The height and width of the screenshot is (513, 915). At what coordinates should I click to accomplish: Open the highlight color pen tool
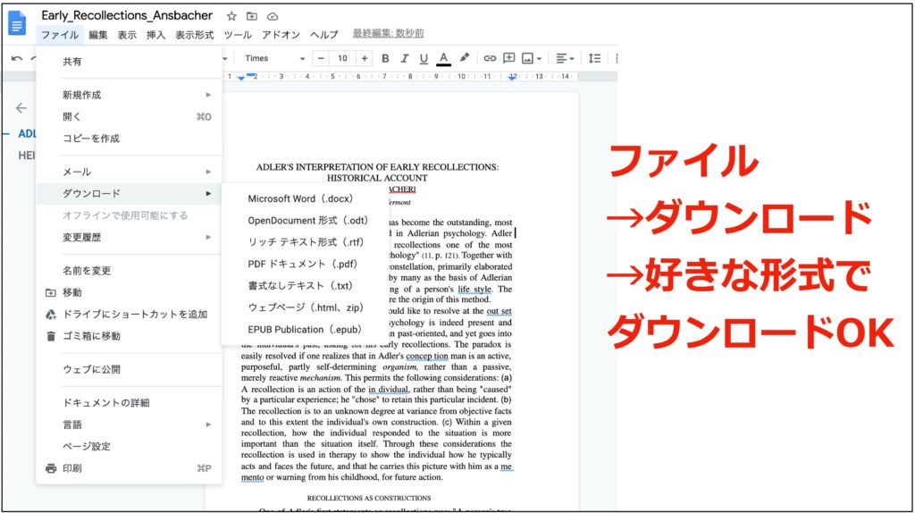click(x=465, y=58)
